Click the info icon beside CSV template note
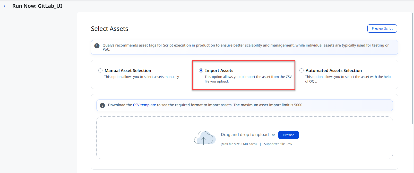 point(102,105)
